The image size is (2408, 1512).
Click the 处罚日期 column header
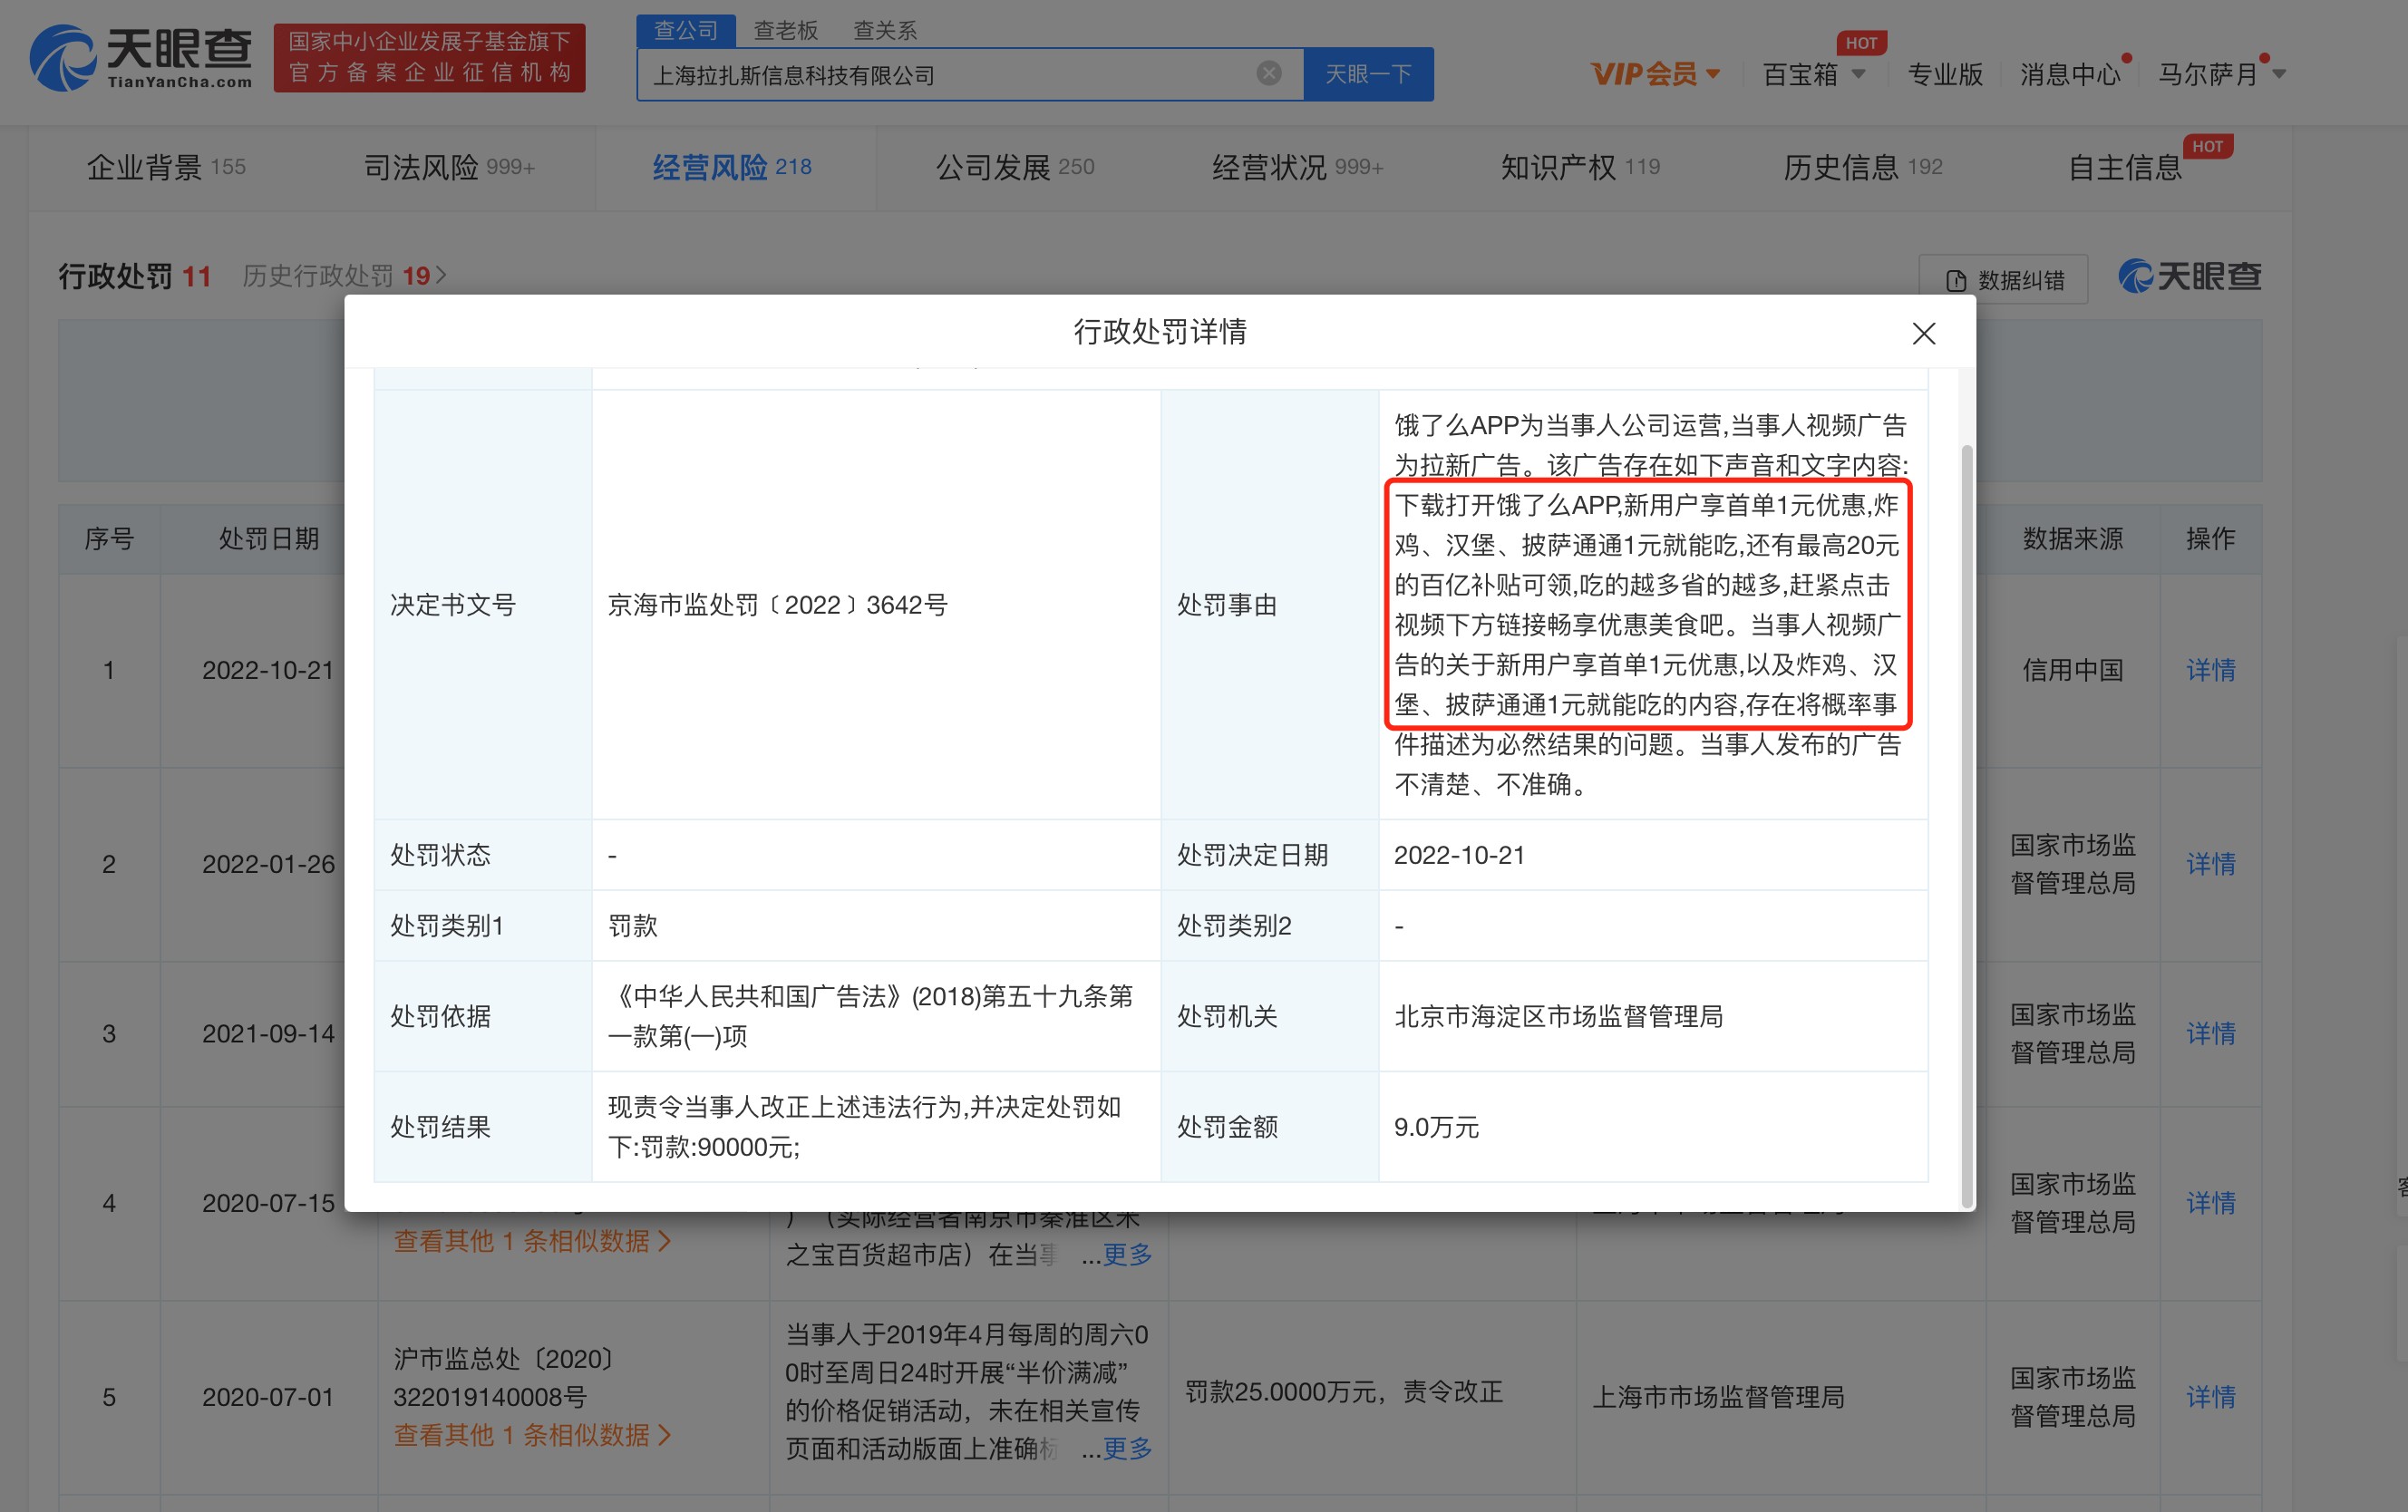coord(269,539)
